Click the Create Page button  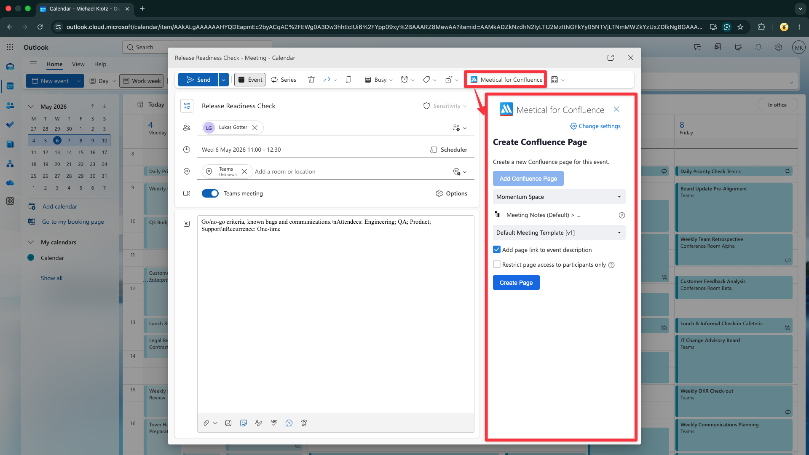pyautogui.click(x=516, y=283)
